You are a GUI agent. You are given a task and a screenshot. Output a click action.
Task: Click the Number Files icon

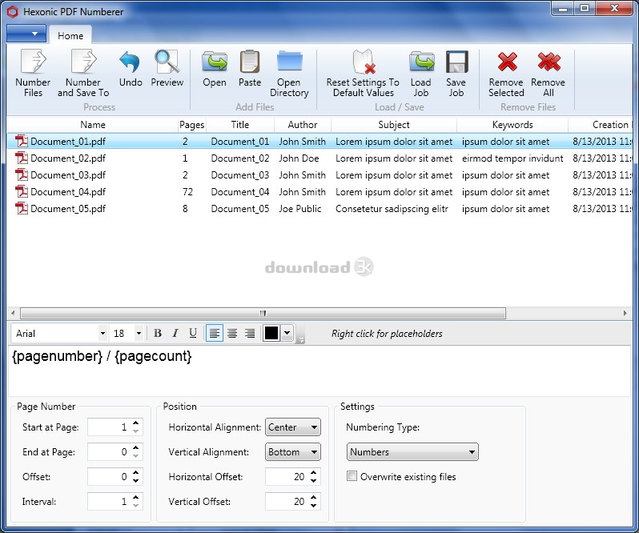pos(33,62)
